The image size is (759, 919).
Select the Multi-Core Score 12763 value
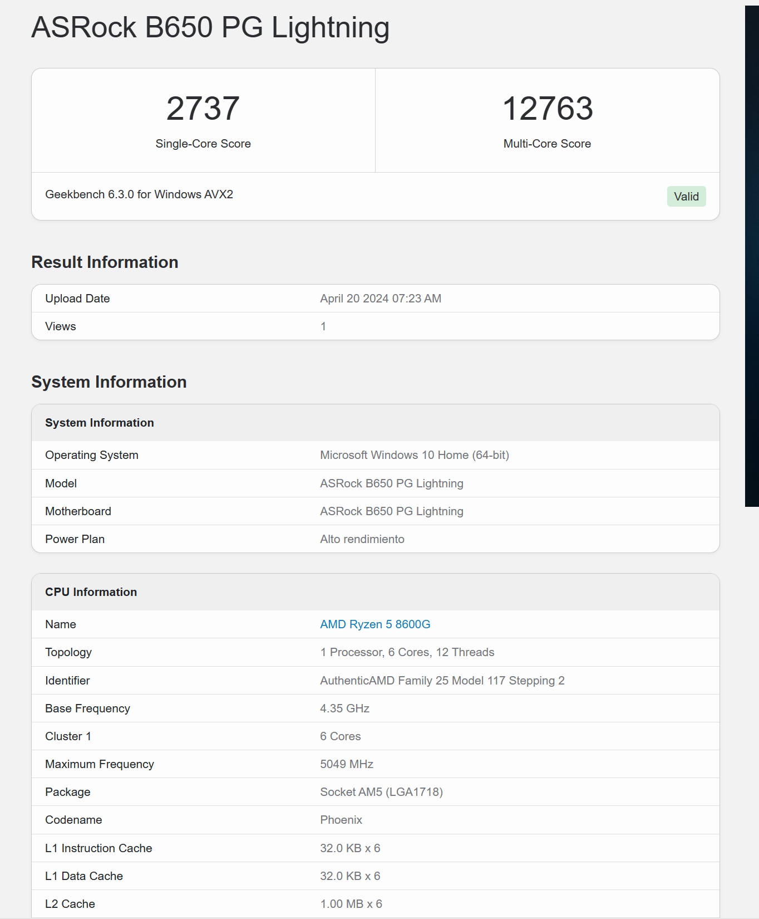[x=548, y=108]
